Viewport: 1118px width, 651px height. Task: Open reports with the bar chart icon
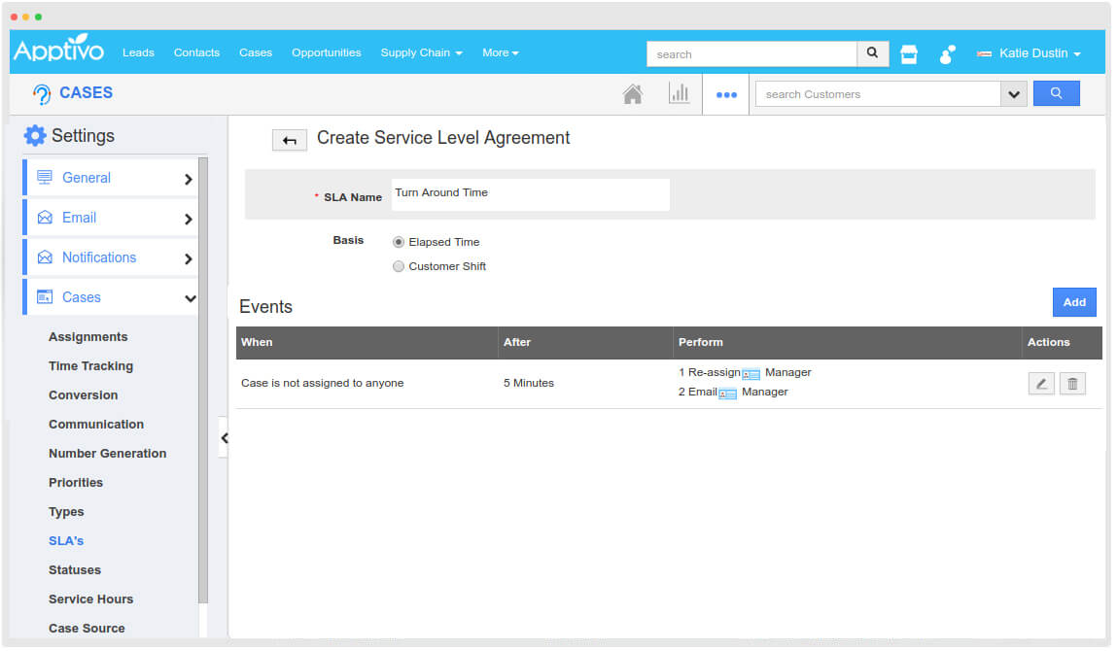click(x=680, y=92)
